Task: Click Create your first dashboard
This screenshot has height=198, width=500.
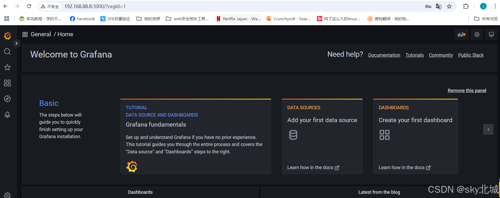Action: coord(415,120)
